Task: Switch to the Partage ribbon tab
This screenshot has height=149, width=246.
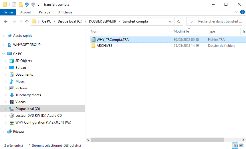Action: 44,12
